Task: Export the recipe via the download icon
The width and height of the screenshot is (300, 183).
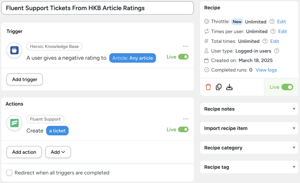Action: [x=229, y=87]
